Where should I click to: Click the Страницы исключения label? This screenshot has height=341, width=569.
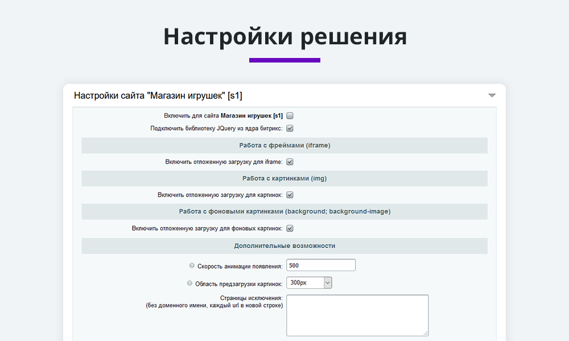251,298
